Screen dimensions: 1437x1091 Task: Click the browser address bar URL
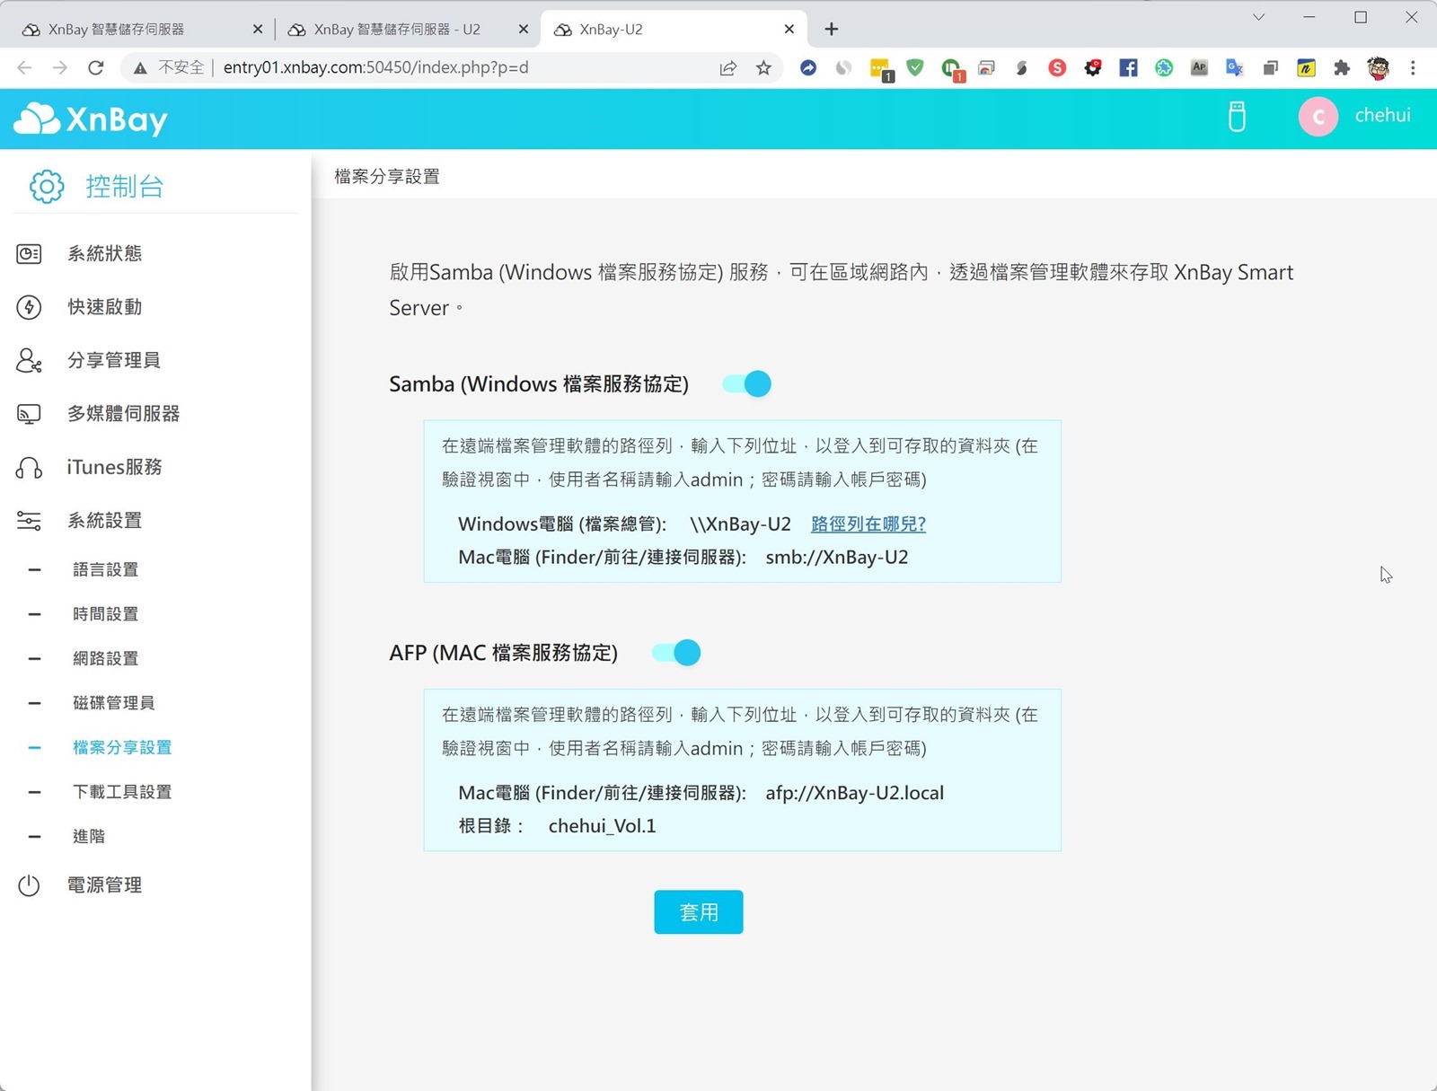click(375, 67)
